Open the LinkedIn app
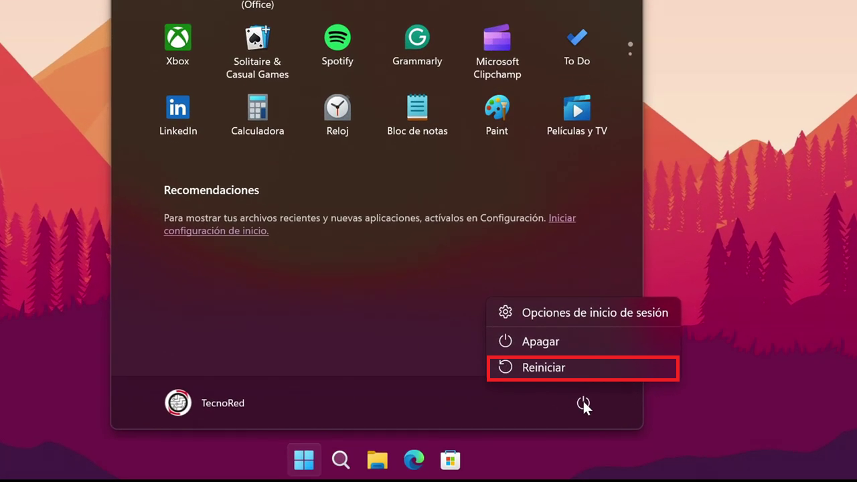This screenshot has height=482, width=857. pos(177,115)
